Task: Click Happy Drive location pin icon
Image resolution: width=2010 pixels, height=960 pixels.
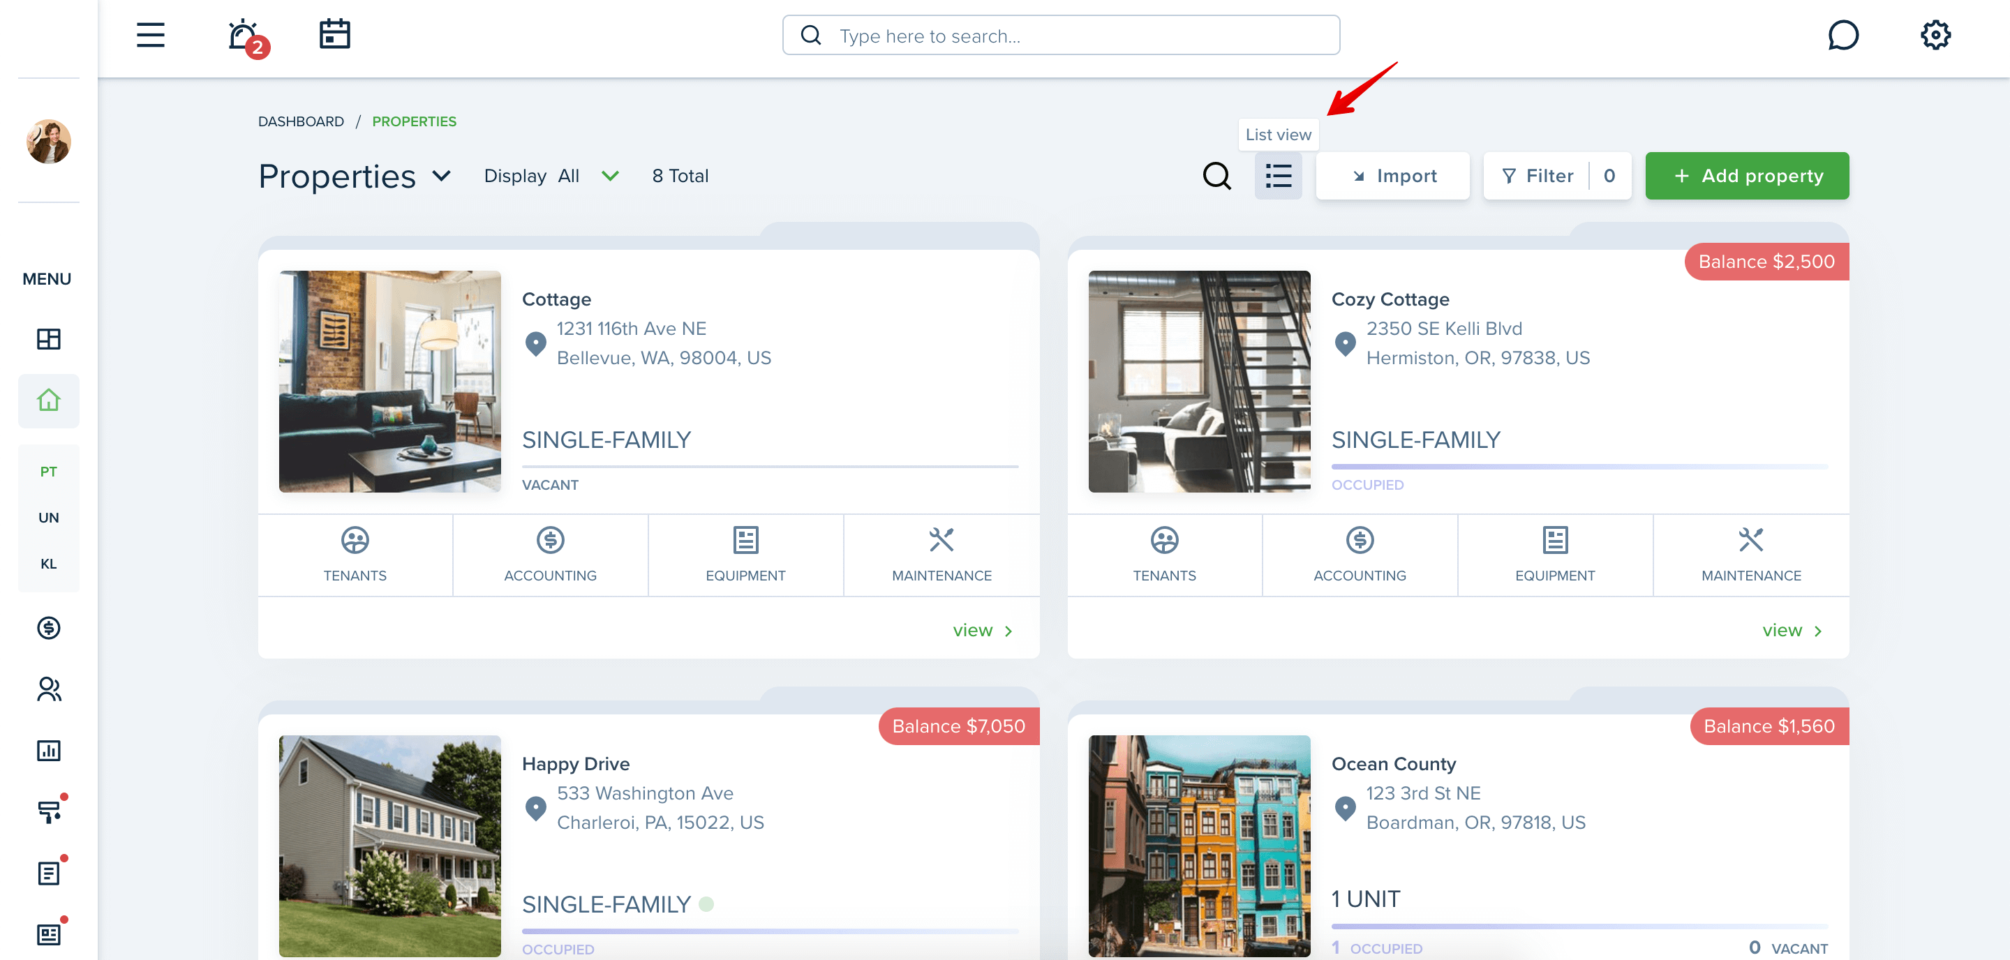Action: tap(536, 808)
